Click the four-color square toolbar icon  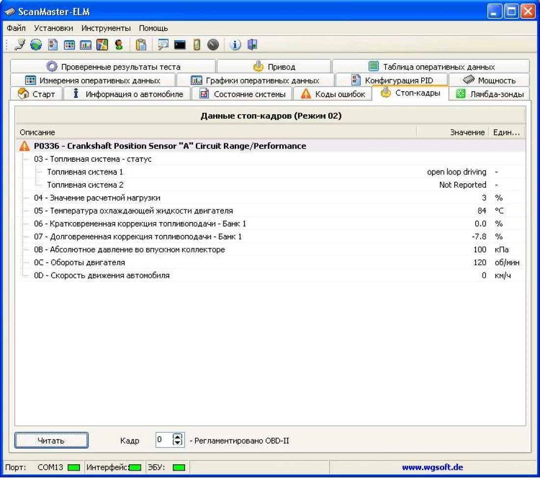tap(102, 45)
